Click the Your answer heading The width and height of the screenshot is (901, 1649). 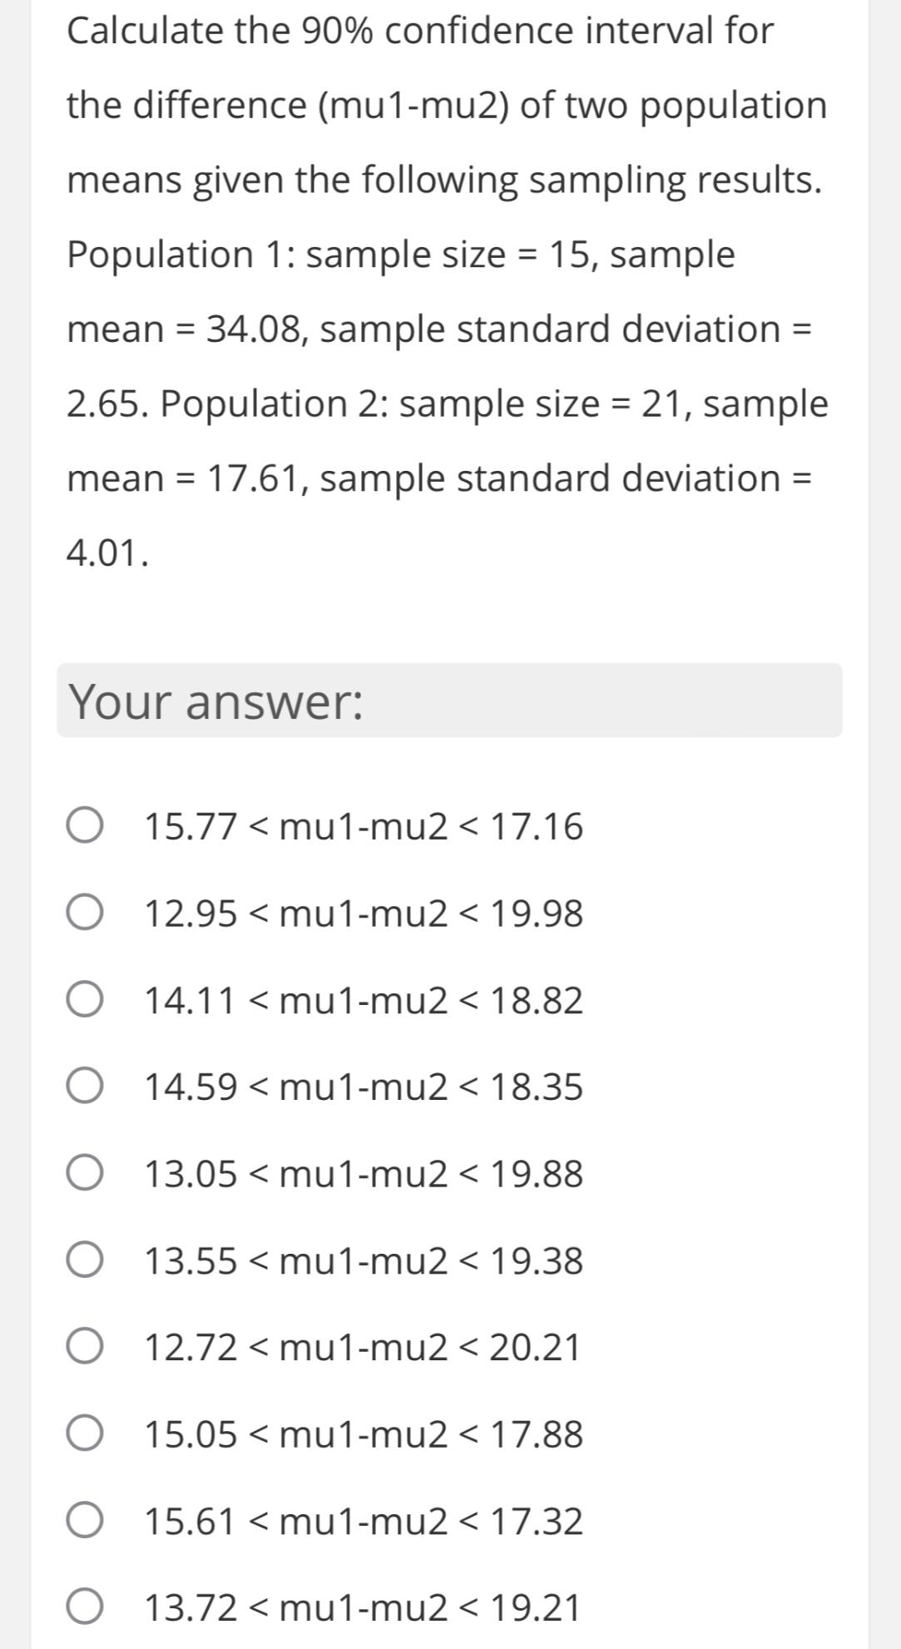point(216,701)
